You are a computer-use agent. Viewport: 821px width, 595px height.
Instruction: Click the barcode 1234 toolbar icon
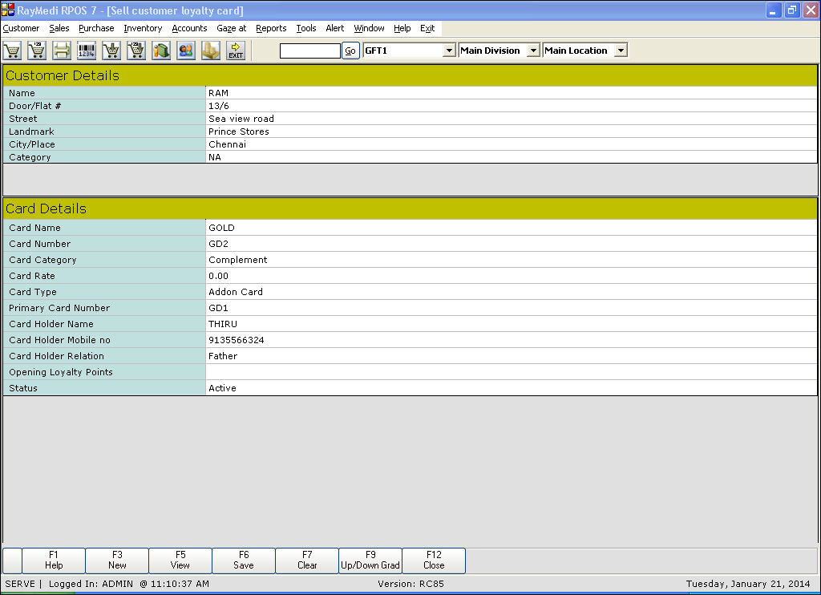coord(87,51)
